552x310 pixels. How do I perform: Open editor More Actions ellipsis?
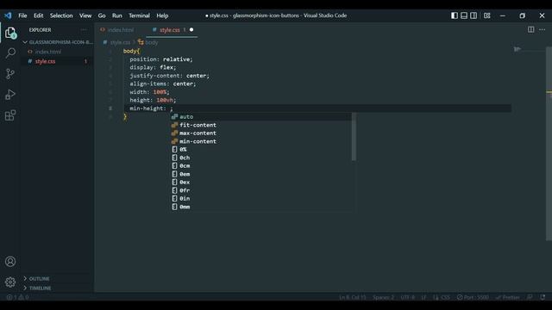coord(543,29)
